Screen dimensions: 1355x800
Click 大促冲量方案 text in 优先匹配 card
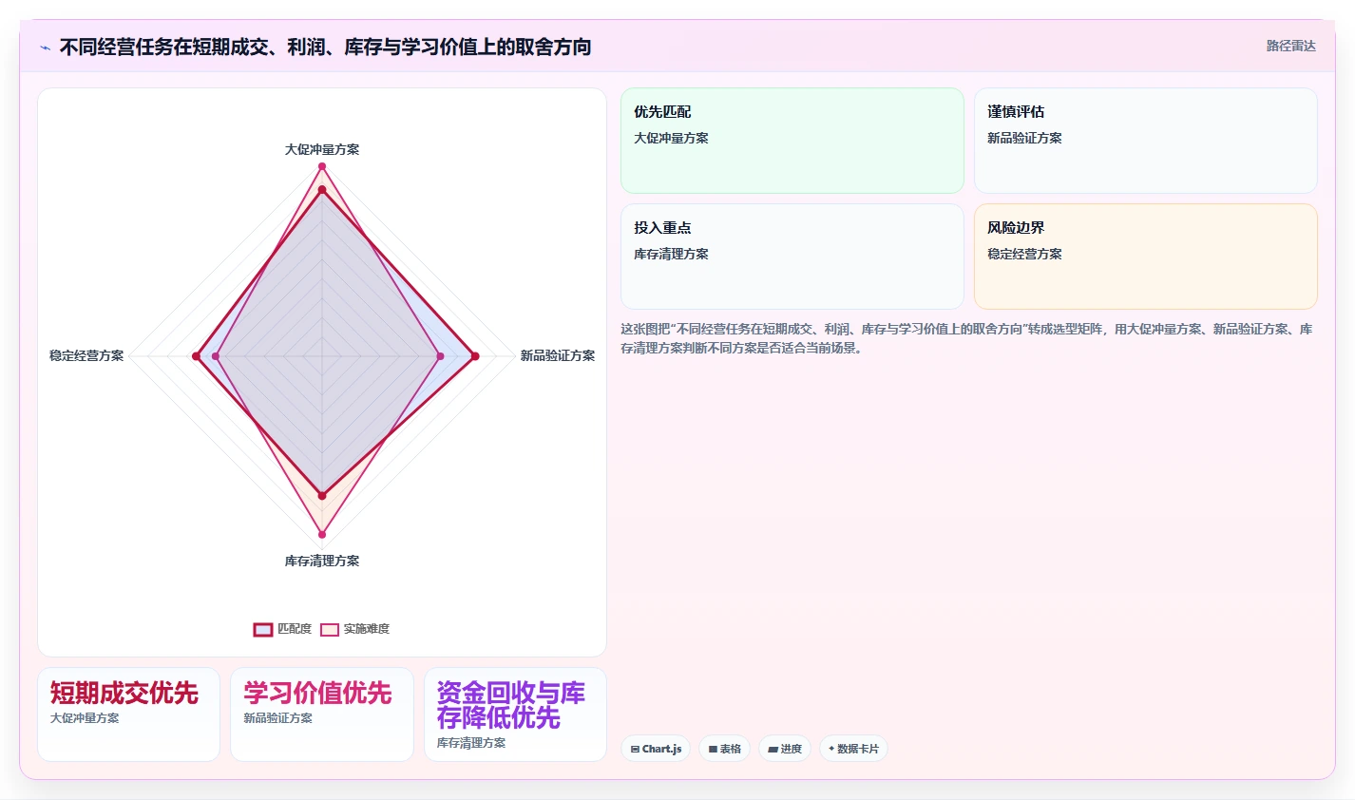point(671,138)
